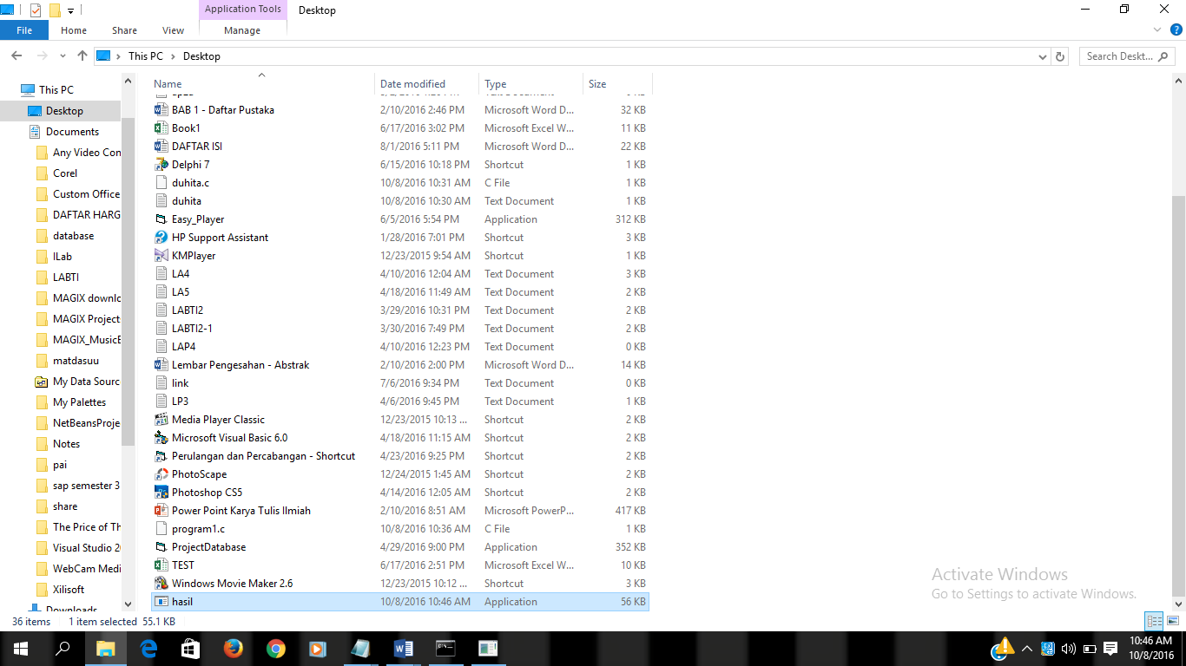
Task: Go up one folder level with the up arrow
Action: point(82,55)
